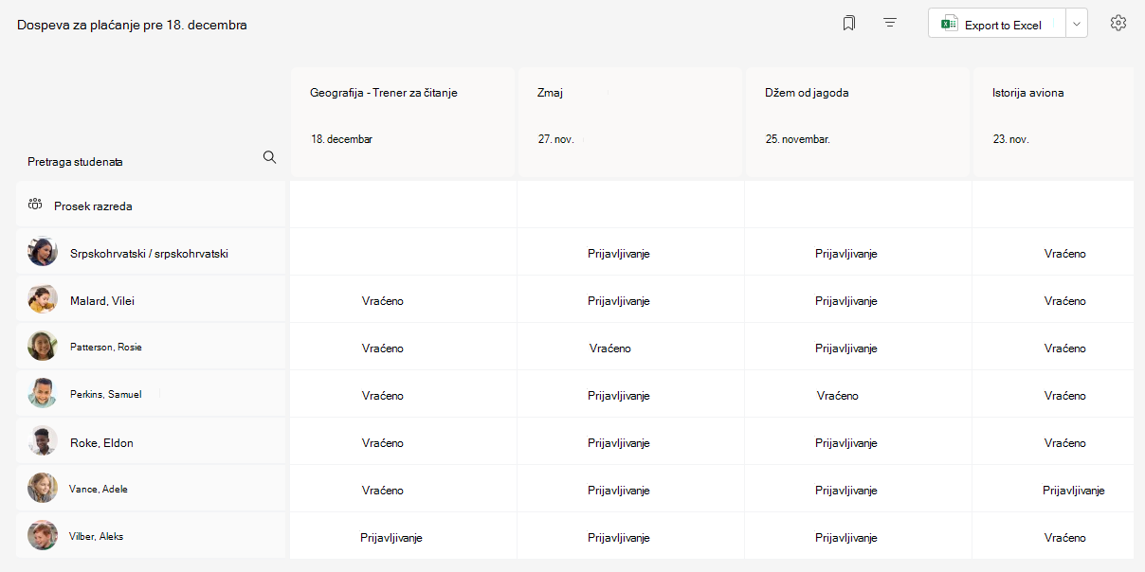Select Vilber, Aleks's Prijavljivanje cell under Geografija
Viewport: 1145px width, 572px height.
point(391,537)
